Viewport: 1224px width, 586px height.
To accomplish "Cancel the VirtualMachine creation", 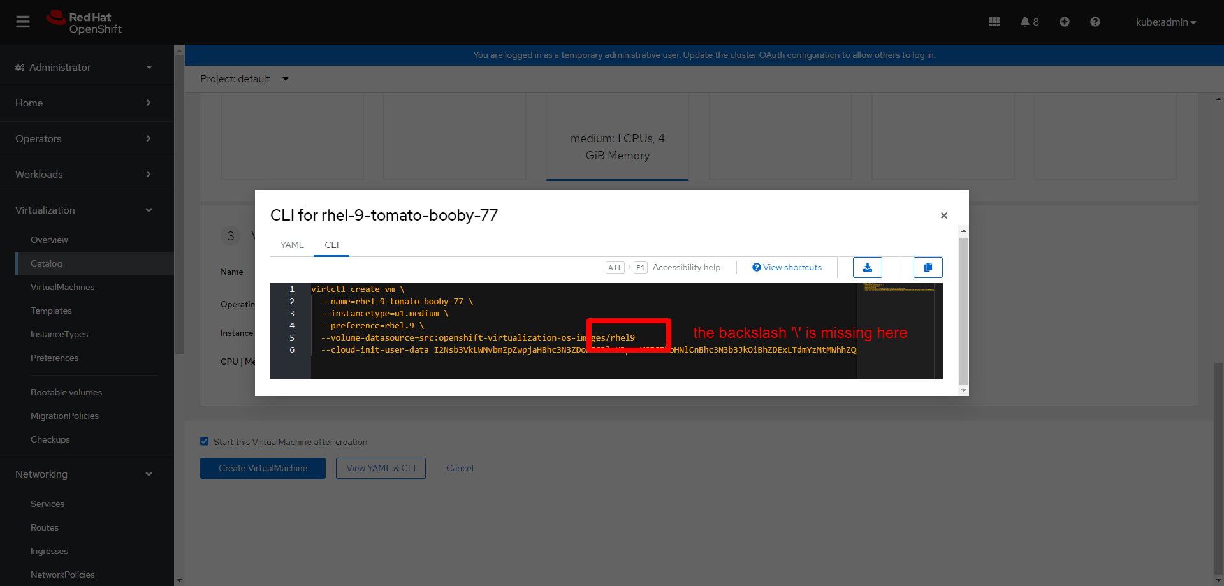I will click(x=460, y=468).
